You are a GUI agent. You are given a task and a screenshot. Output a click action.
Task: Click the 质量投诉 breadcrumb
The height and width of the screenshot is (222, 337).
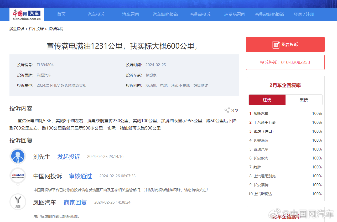point(17,29)
